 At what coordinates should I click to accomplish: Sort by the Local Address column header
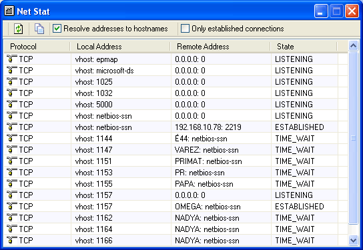click(120, 47)
